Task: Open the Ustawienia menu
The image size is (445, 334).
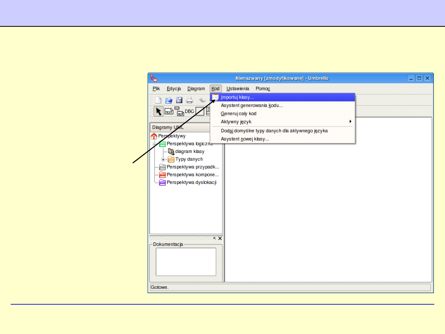Action: pyautogui.click(x=238, y=89)
